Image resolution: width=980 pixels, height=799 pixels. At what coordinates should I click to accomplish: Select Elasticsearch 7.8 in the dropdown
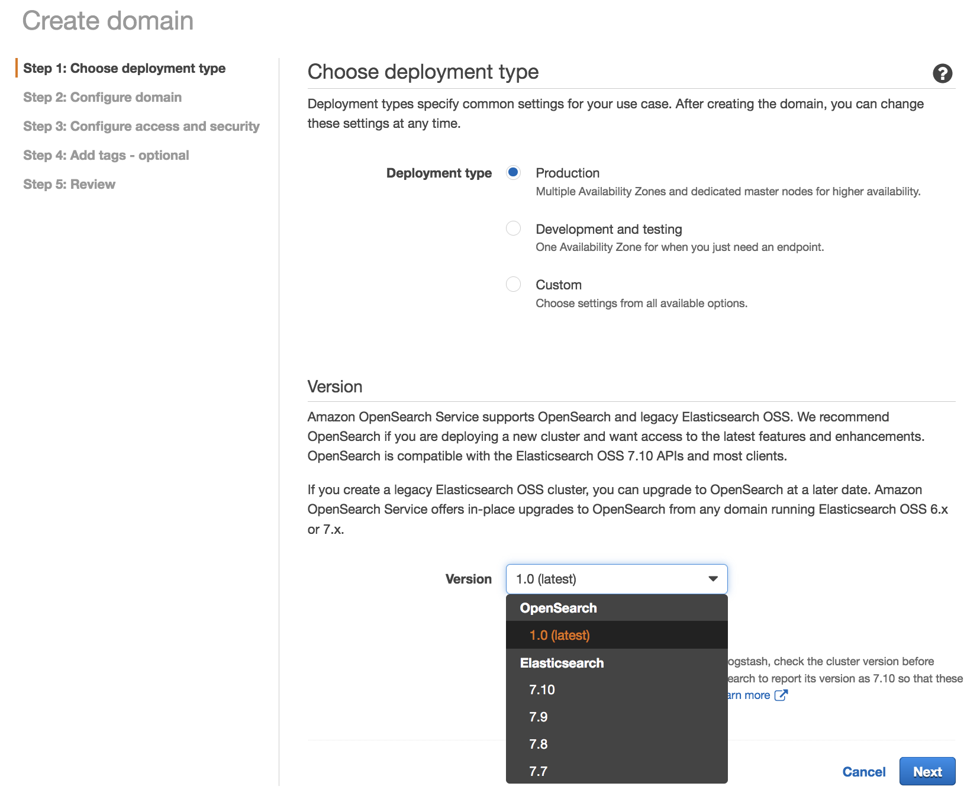pos(539,744)
